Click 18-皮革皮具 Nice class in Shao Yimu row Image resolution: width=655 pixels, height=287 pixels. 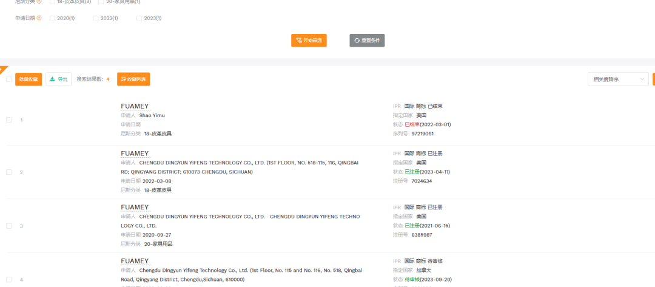pyautogui.click(x=158, y=133)
